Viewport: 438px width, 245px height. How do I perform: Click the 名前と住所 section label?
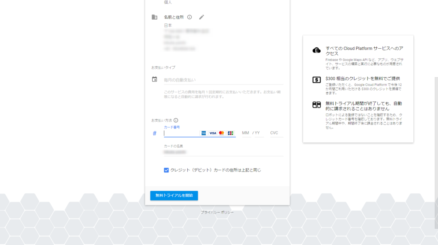tap(174, 17)
